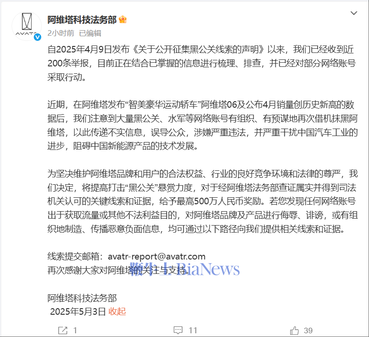The image size is (369, 337).
Task: Click the repost count 1
Action: coord(75,331)
